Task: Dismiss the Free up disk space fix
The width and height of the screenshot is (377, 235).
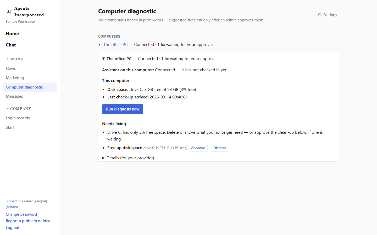Action: pyautogui.click(x=219, y=148)
